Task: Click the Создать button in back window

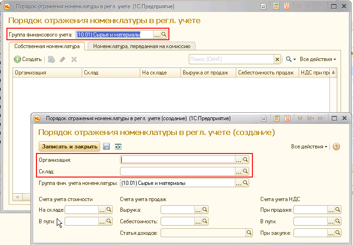Action: (28, 59)
